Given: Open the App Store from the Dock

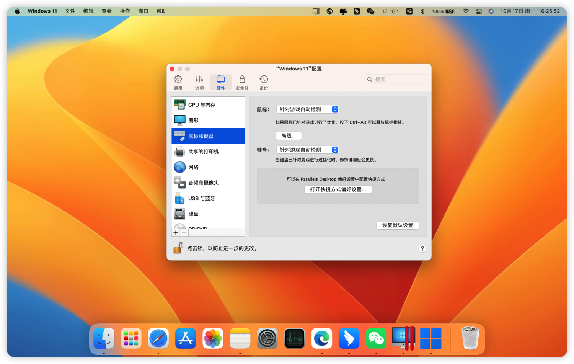Looking at the screenshot, I should pyautogui.click(x=186, y=338).
